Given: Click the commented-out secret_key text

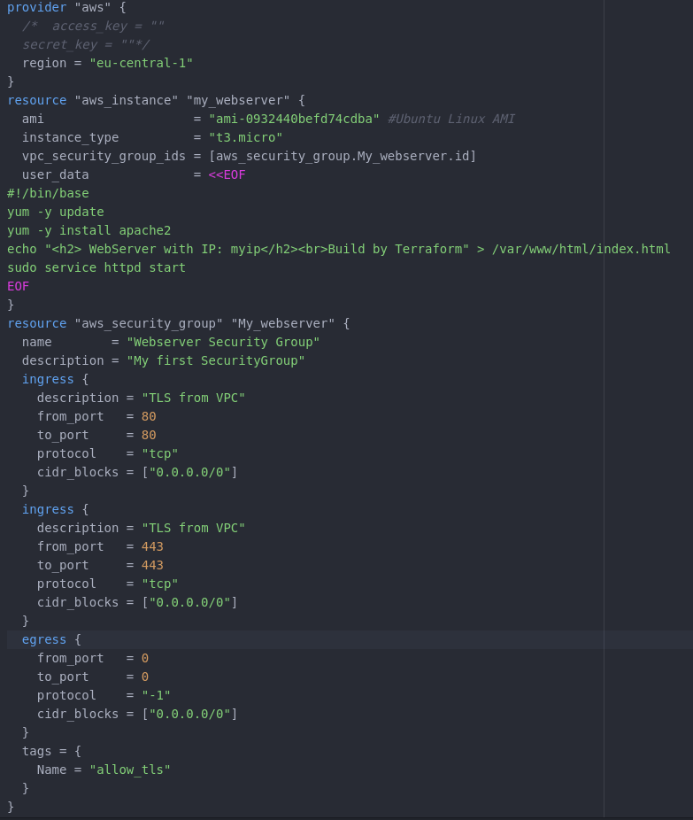Looking at the screenshot, I should click(x=86, y=44).
